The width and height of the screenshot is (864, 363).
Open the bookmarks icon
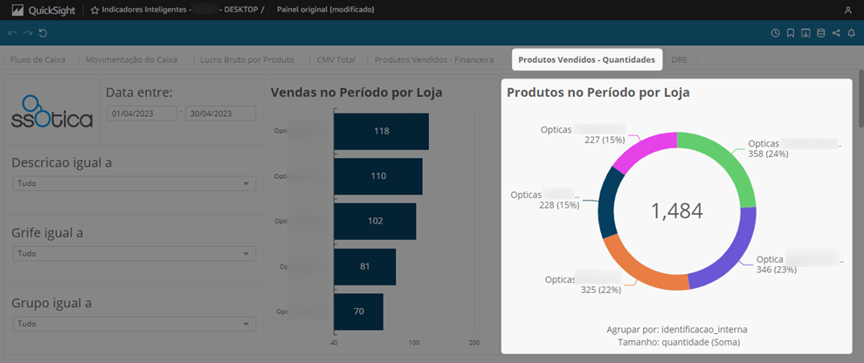790,33
